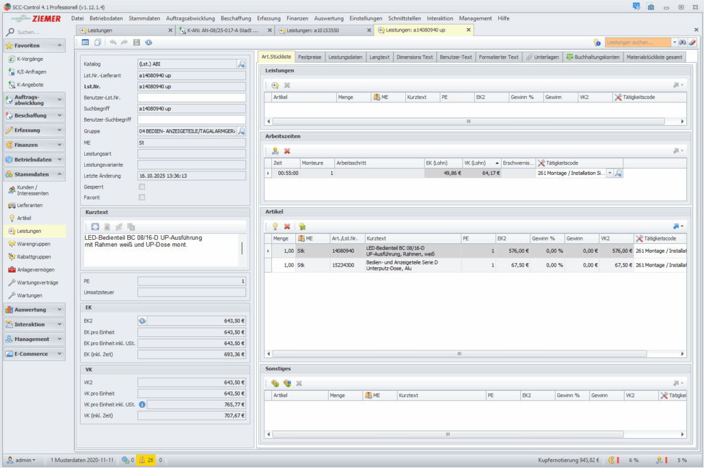Sort the table by the VK (Lohn) column header
This screenshot has width=704, height=468.
tap(479, 163)
